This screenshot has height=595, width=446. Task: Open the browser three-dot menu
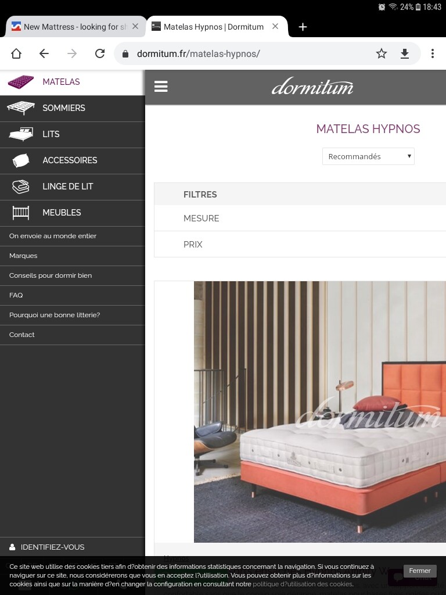click(432, 53)
